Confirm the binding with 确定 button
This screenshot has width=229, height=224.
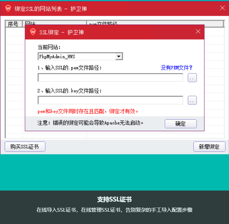click(180, 124)
